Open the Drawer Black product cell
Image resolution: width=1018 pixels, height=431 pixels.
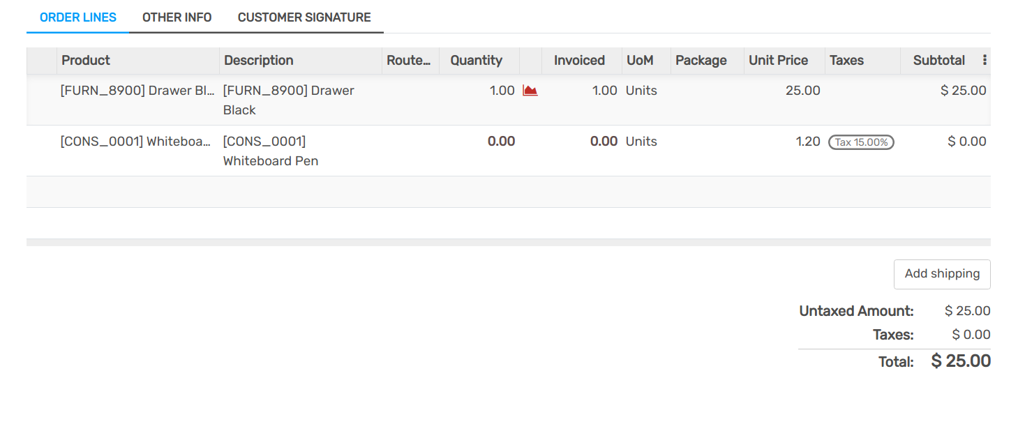coord(137,91)
